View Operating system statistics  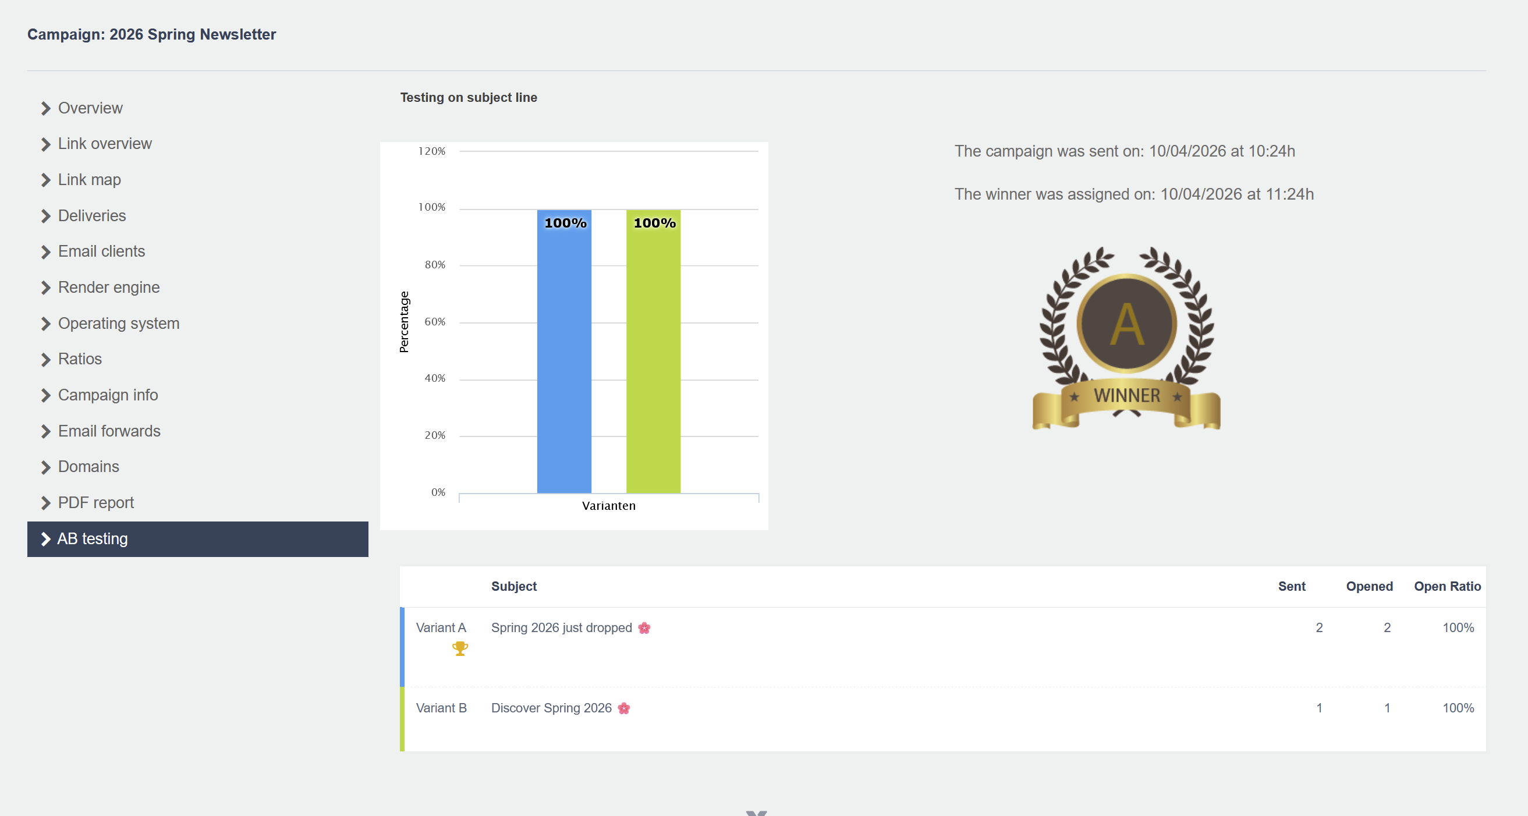click(119, 323)
